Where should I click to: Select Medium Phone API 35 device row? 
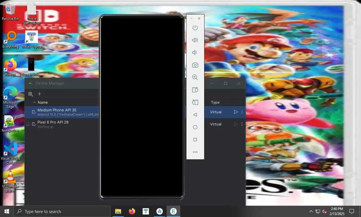click(135, 112)
